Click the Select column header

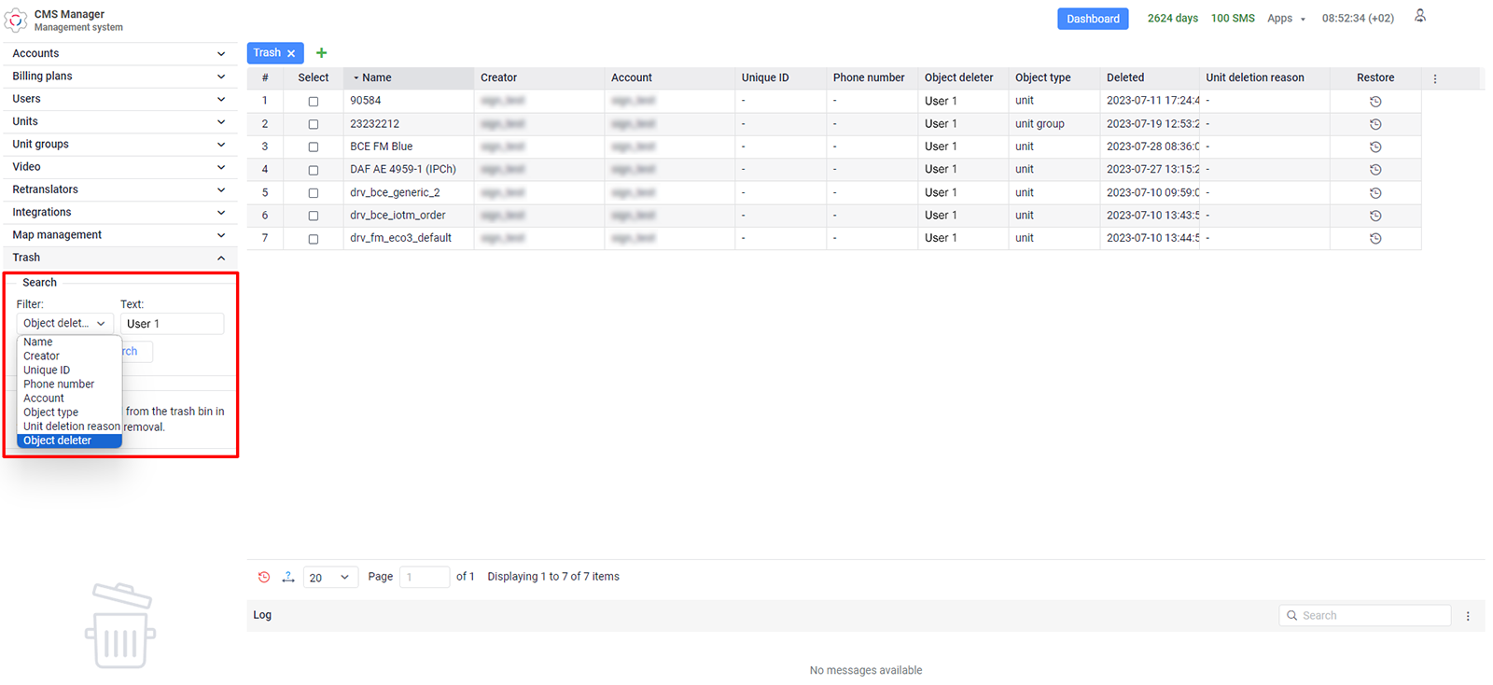point(314,78)
